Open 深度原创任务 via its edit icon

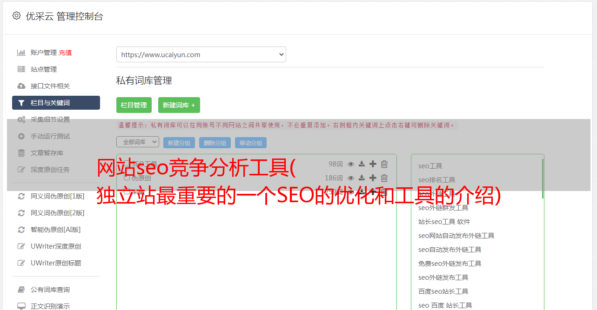21,170
